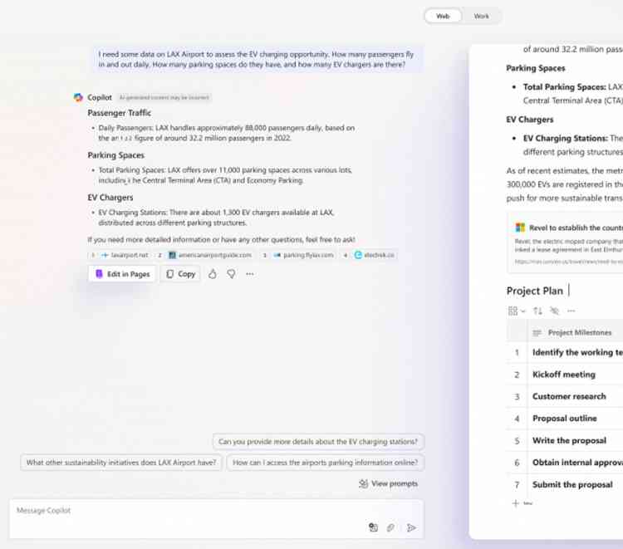The image size is (623, 549).
Task: Click the user prompt message about LAX Airport
Action: point(256,59)
